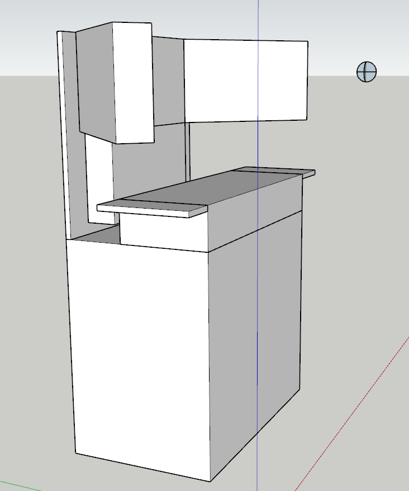Image resolution: width=409 pixels, height=491 pixels.
Task: Select the upper left cabinet gray front face
Action: [x=95, y=81]
